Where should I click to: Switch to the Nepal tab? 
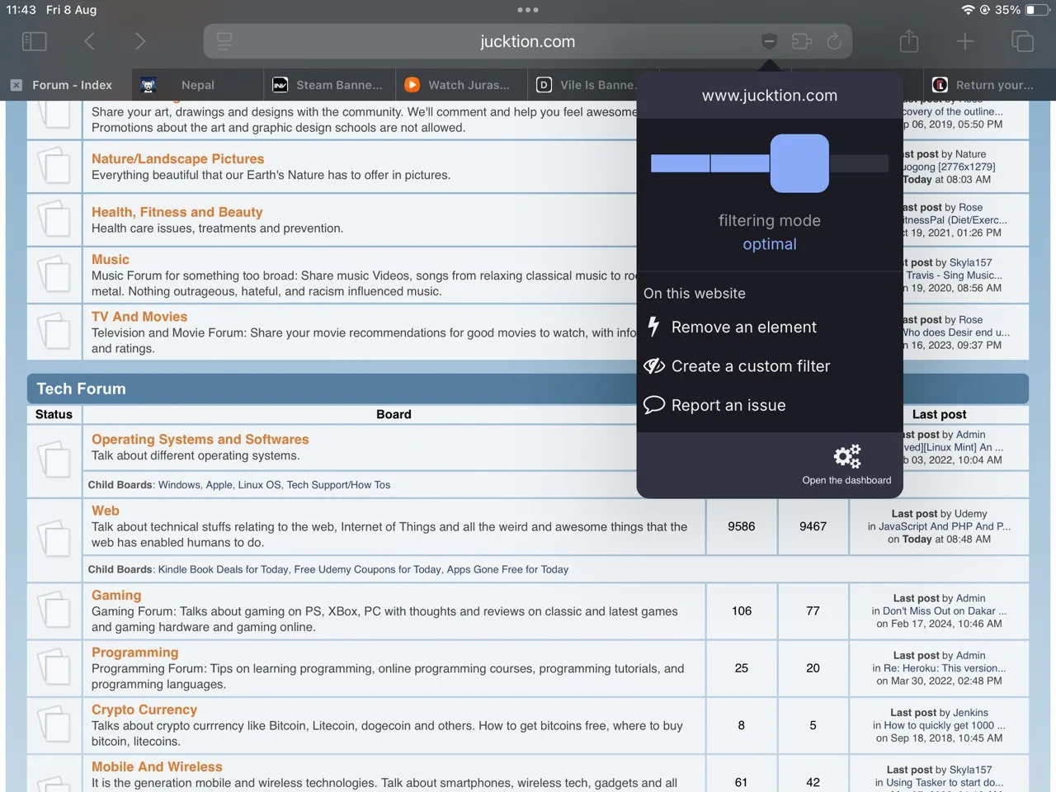[198, 85]
